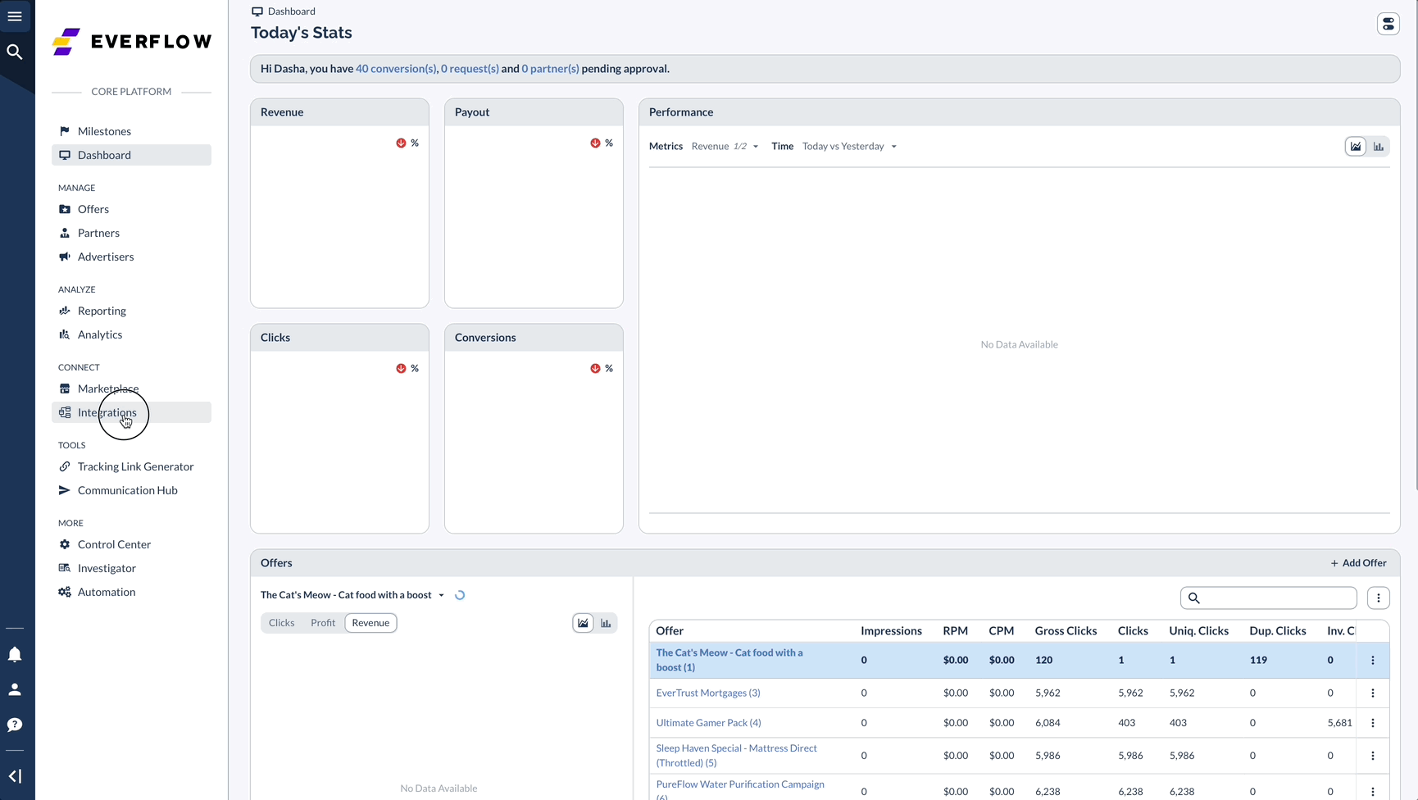
Task: Open Dashboard in the sidebar
Action: 131,155
